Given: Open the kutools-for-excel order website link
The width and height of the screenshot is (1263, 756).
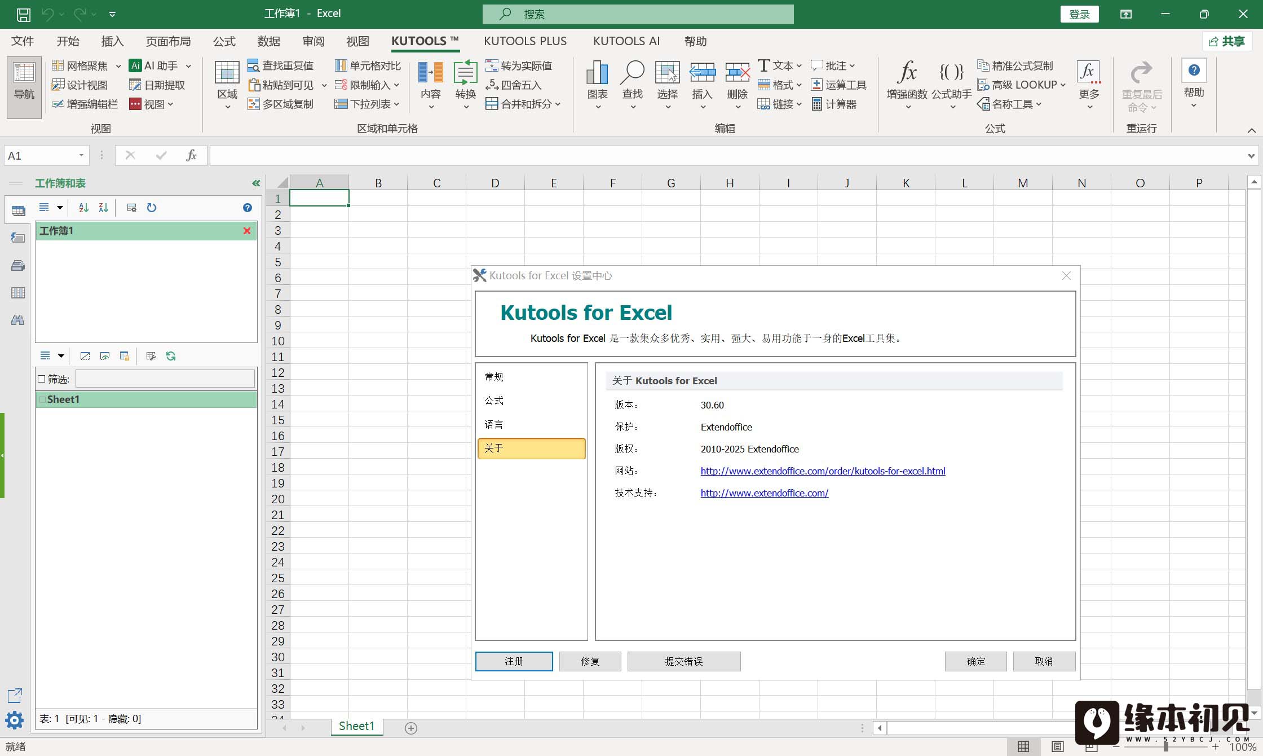Looking at the screenshot, I should (823, 471).
